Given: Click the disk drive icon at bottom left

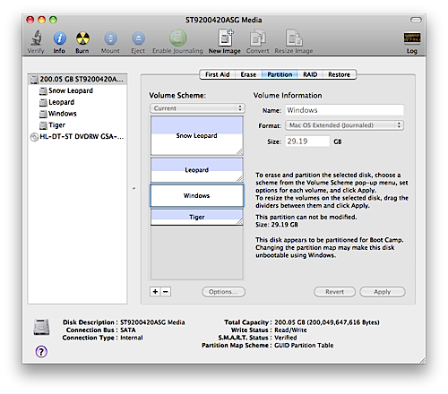Looking at the screenshot, I should coord(41,327).
